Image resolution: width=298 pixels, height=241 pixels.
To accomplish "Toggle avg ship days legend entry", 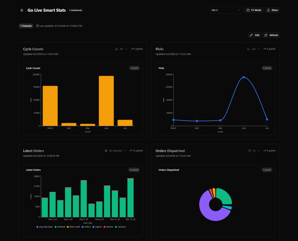I will point(45,227).
